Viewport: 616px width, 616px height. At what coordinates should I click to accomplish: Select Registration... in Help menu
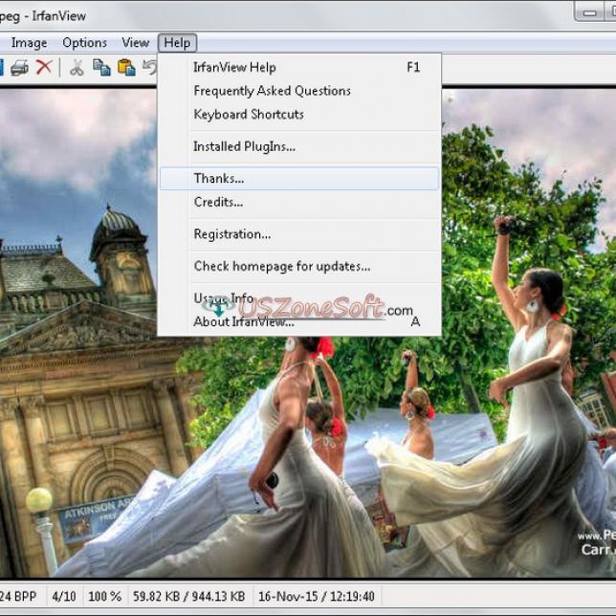pyautogui.click(x=231, y=233)
